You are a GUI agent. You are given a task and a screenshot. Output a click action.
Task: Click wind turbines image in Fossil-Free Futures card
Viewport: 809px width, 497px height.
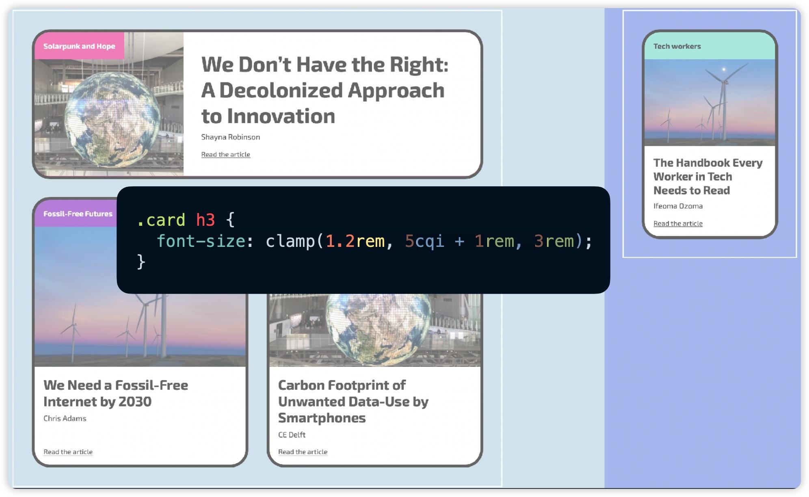click(x=81, y=325)
